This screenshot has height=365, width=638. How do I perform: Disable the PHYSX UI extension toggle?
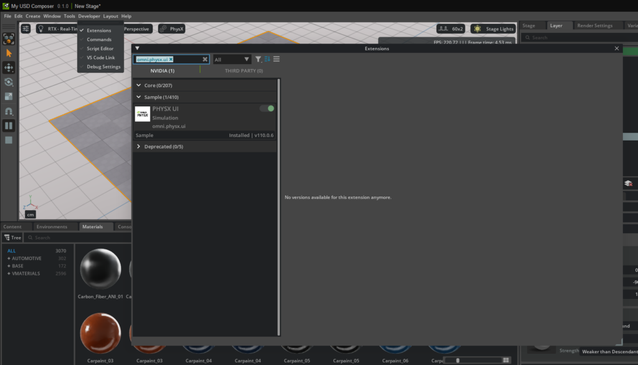pos(267,108)
